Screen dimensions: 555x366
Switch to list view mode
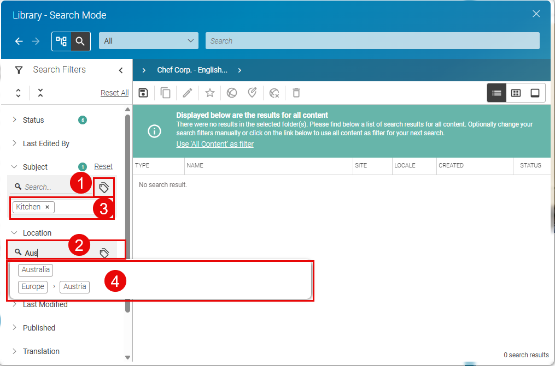496,93
